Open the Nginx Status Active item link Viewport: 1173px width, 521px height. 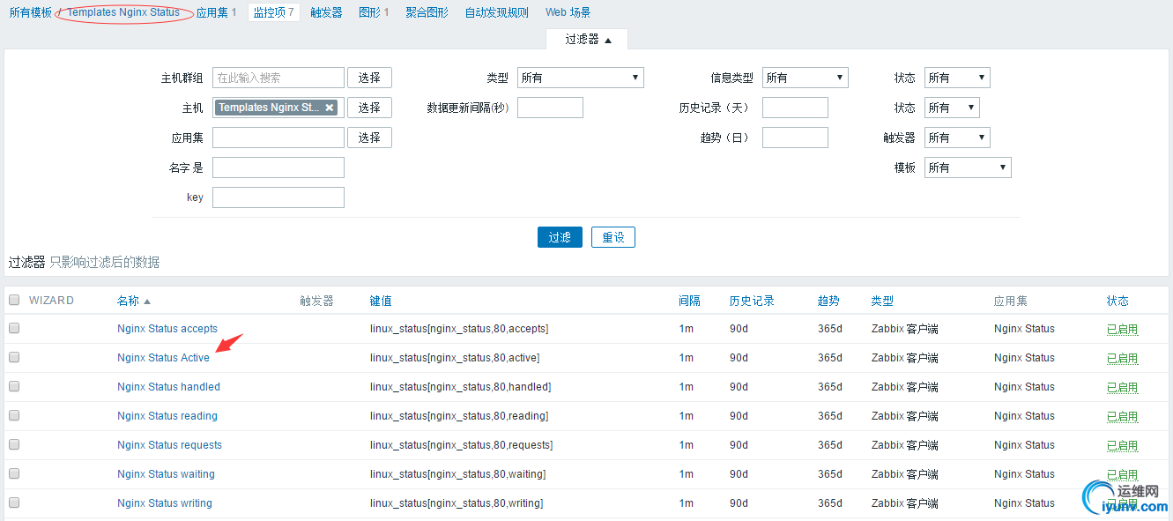pyautogui.click(x=163, y=358)
